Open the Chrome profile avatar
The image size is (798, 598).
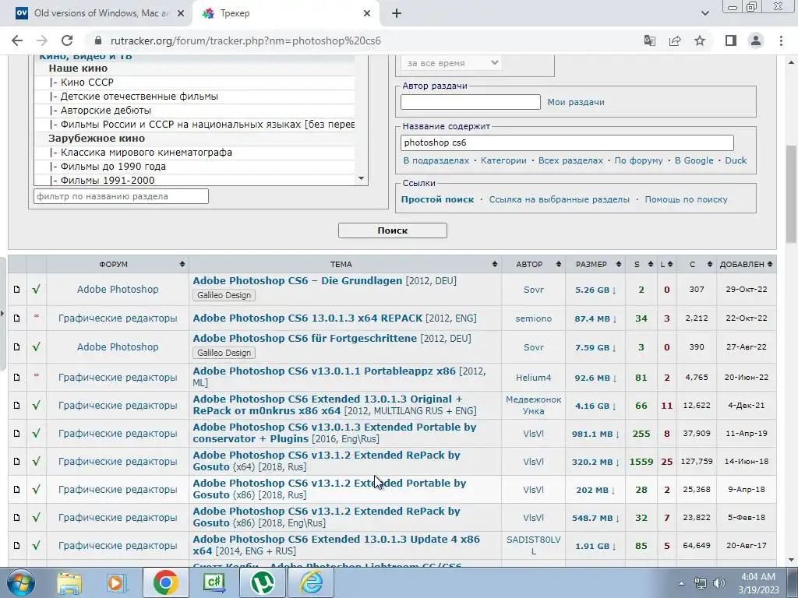tap(756, 40)
